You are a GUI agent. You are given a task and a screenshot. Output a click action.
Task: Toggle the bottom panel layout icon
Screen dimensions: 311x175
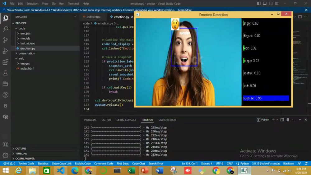265,3
